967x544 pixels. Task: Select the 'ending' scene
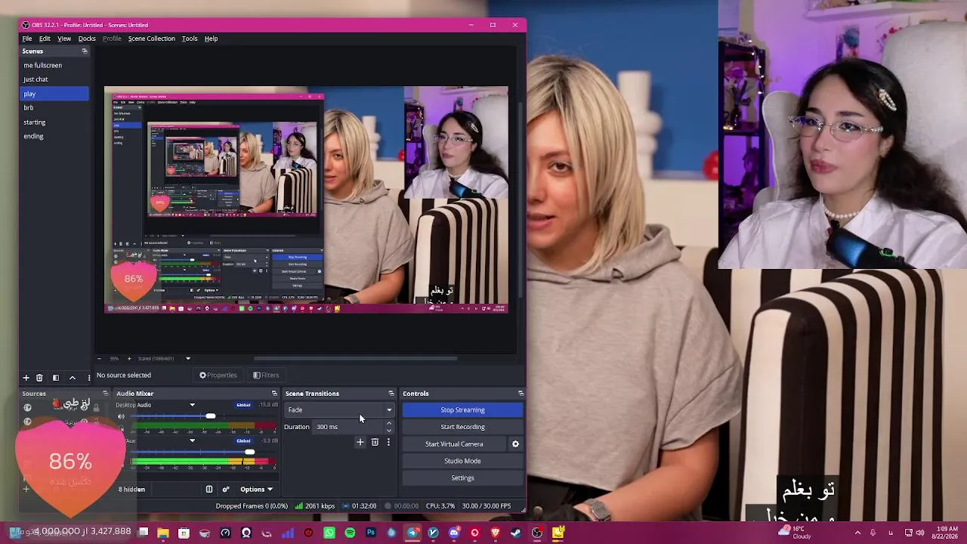pyautogui.click(x=54, y=137)
